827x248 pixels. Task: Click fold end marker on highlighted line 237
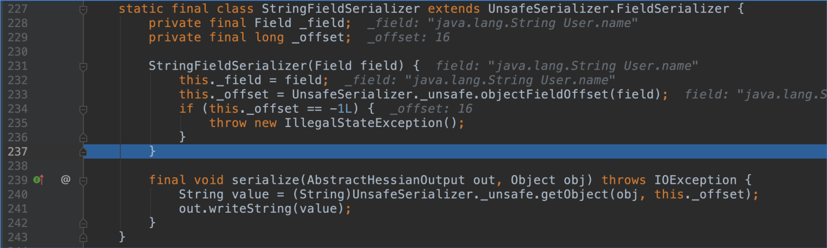pos(83,151)
